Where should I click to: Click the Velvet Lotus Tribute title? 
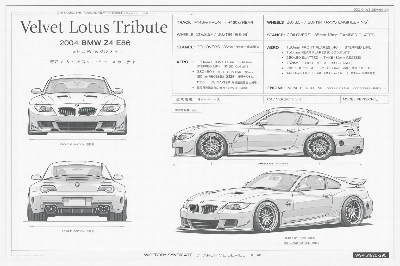coord(94,27)
